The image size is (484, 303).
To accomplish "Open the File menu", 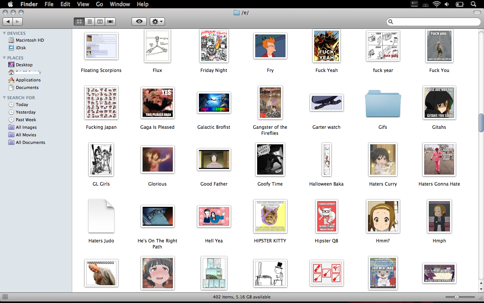I will (49, 4).
